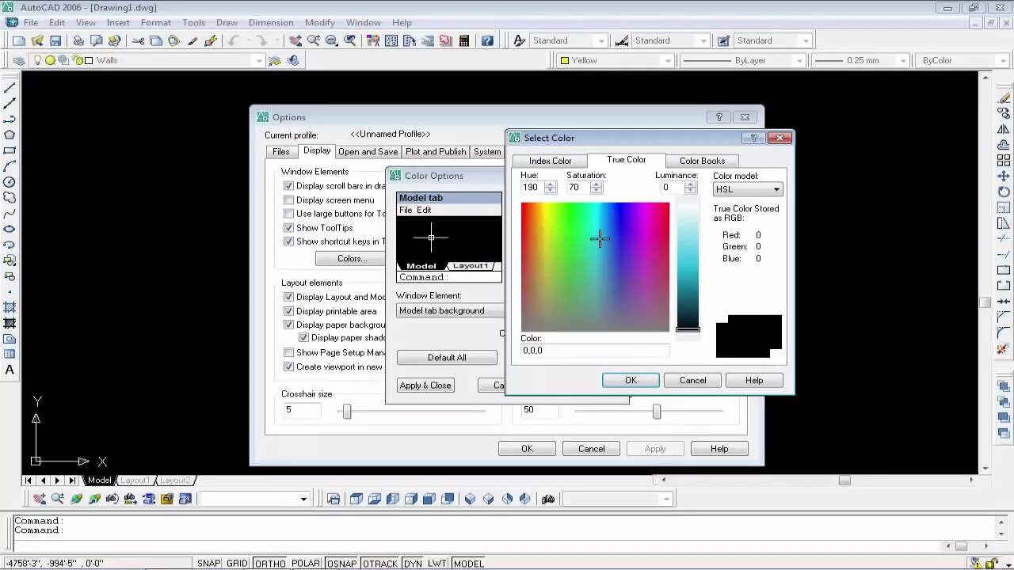This screenshot has height=570, width=1014.
Task: Click the Hue value stepper arrows
Action: (x=551, y=188)
